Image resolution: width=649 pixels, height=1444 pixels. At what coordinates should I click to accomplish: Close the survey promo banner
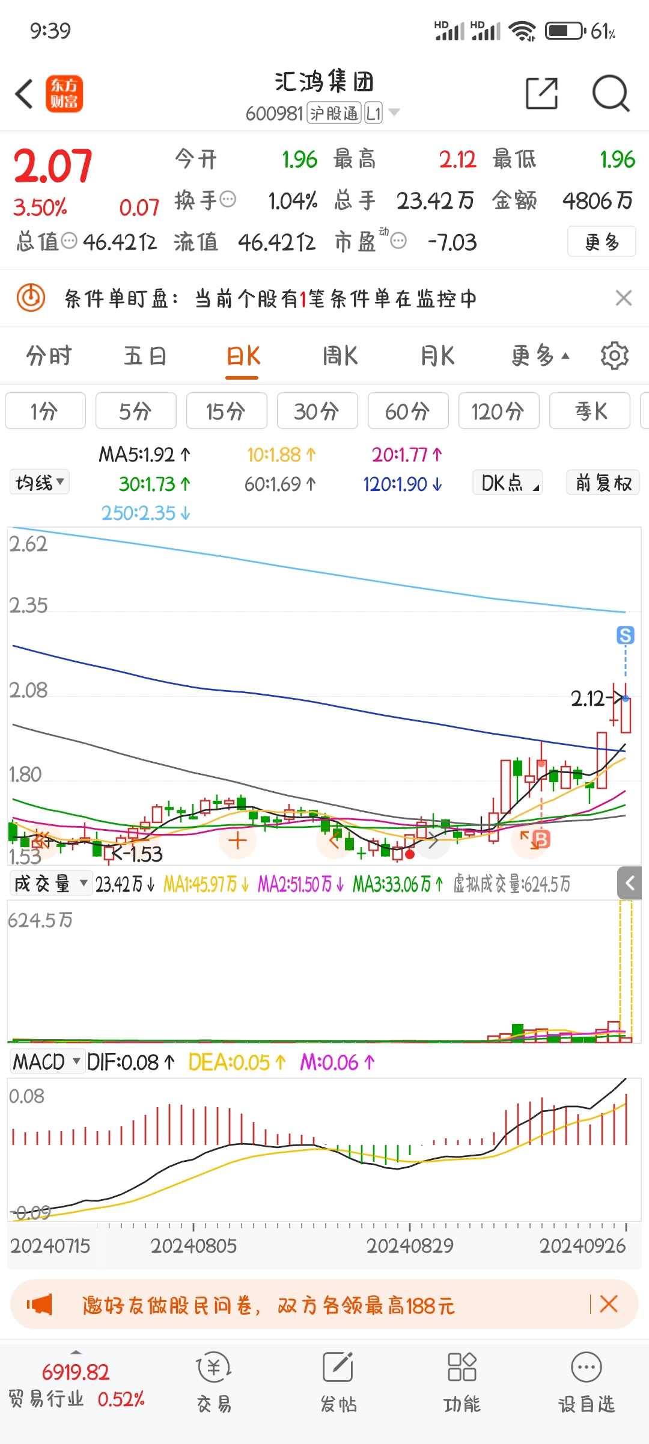609,1304
